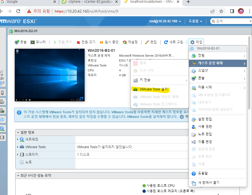Screen dimensions: 252x195
Task: Bookmark this page with star icon
Action: [221, 11]
